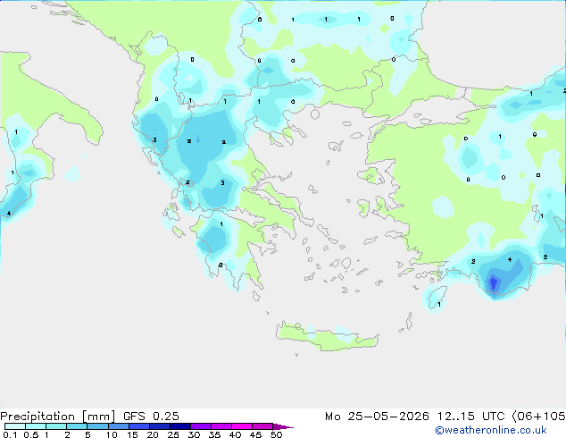This screenshot has width=566, height=438.
Task: Choose the 10–15 mm legend color swatch
Action: pos(119,426)
